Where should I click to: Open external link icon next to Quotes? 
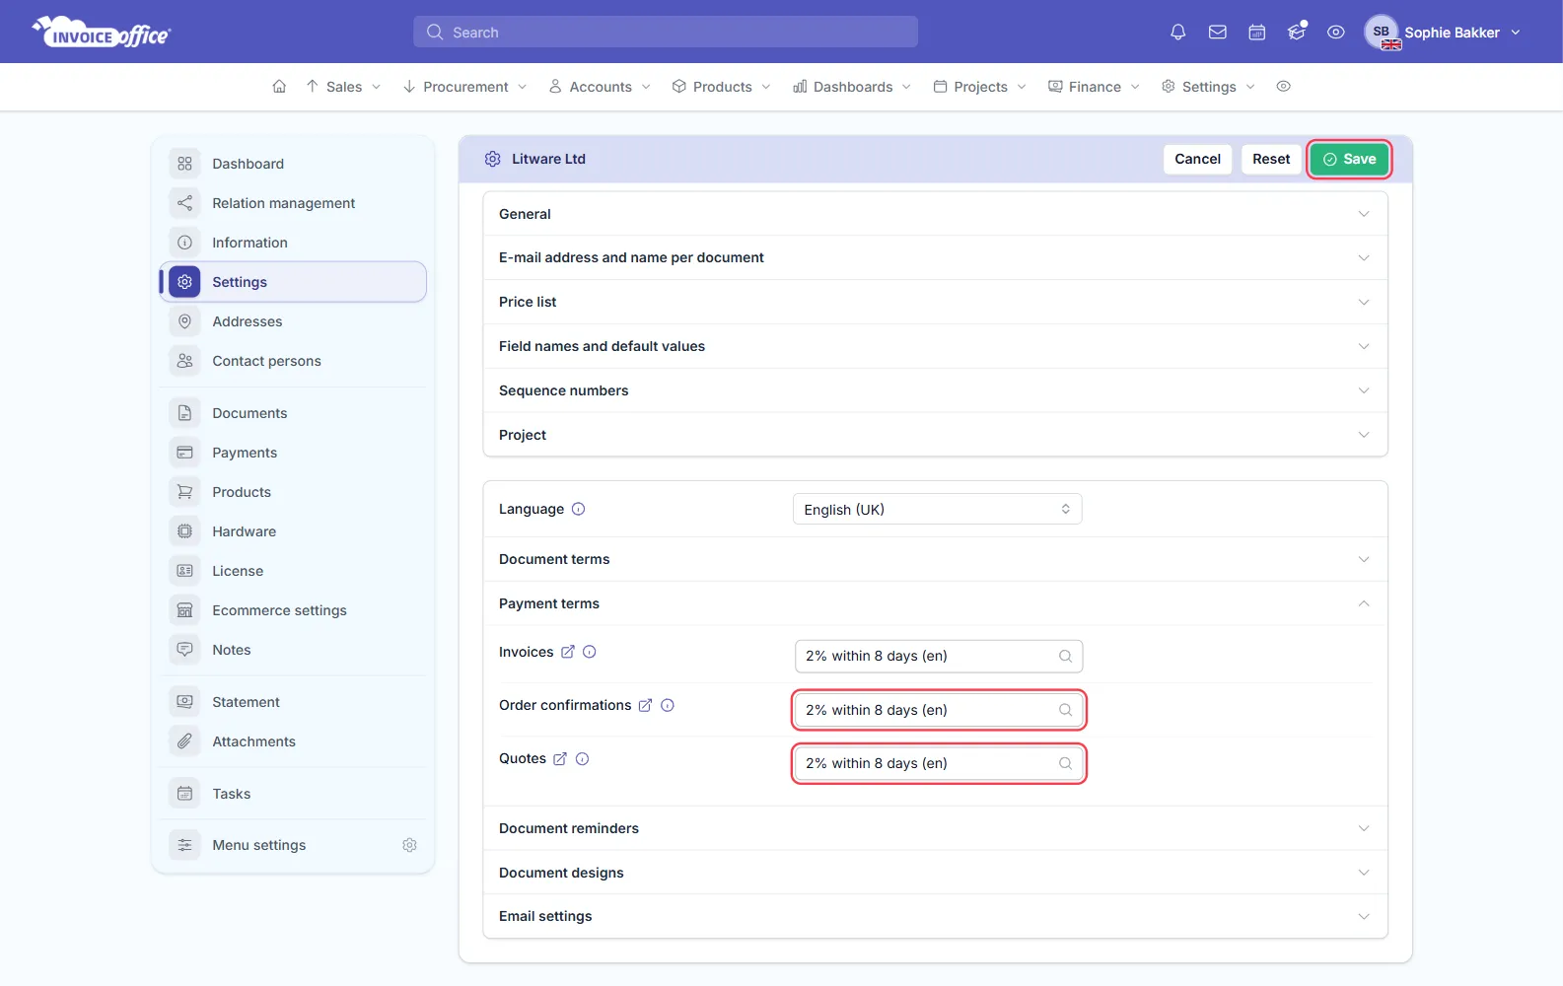[560, 758]
